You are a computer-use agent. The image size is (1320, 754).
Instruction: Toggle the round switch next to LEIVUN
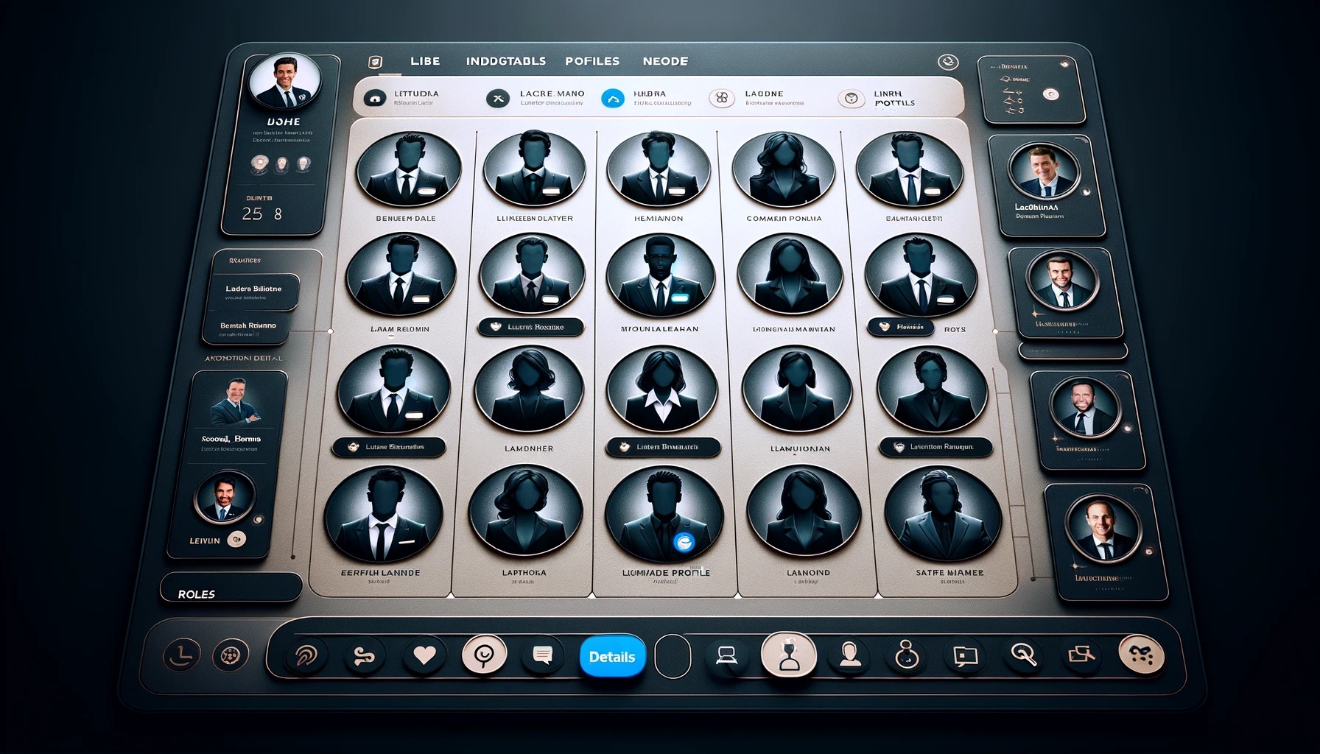[x=236, y=540]
